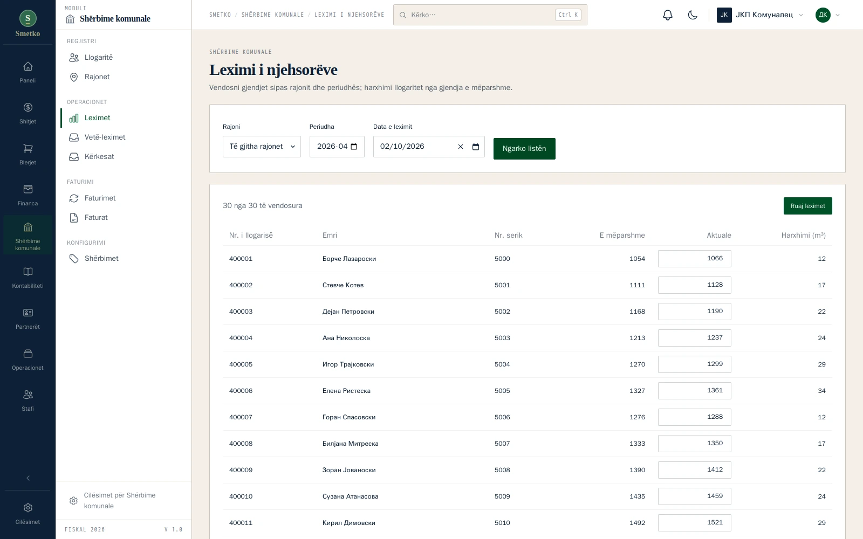Open calendar picker for Periudha
Image resolution: width=863 pixels, height=539 pixels.
point(354,147)
